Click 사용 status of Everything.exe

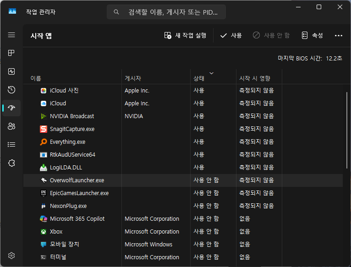199,142
